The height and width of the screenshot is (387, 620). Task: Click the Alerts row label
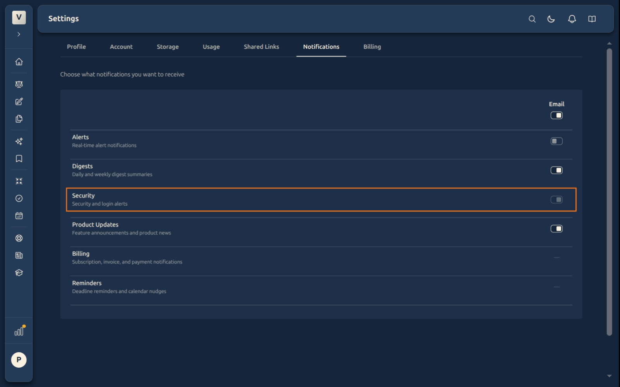(81, 137)
